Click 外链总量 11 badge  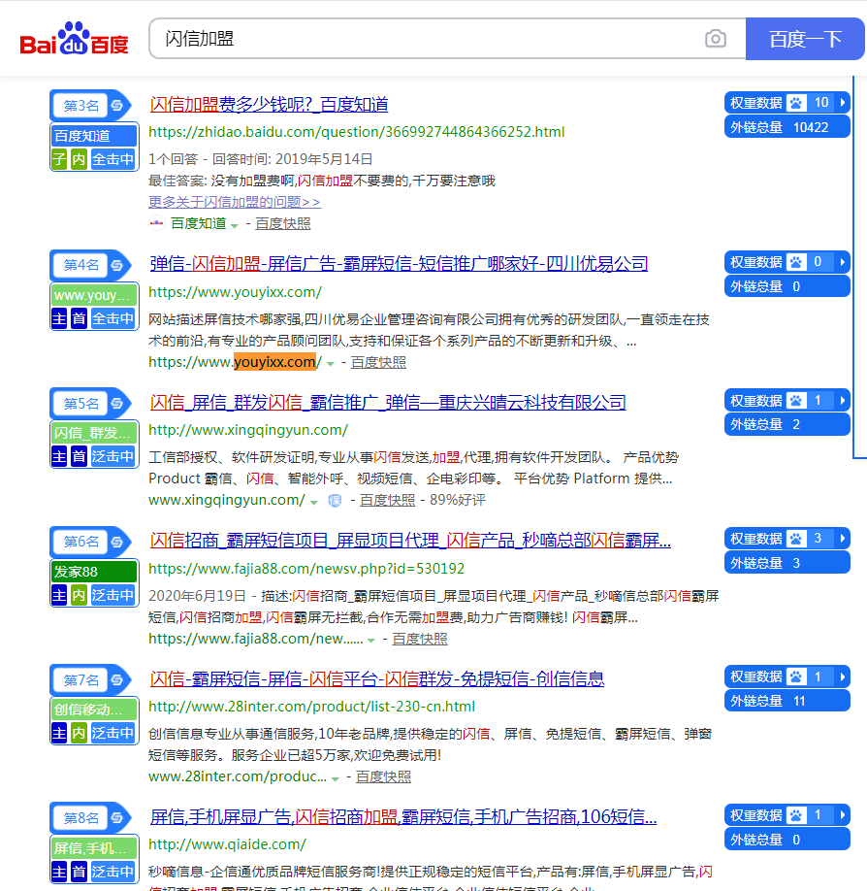[x=787, y=701]
